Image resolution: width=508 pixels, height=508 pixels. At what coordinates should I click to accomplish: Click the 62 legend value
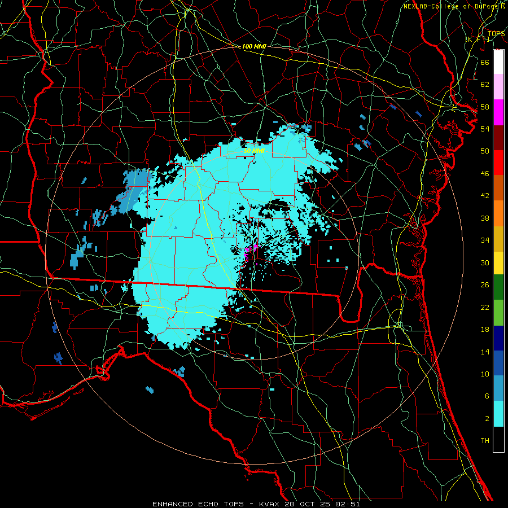pos(485,85)
